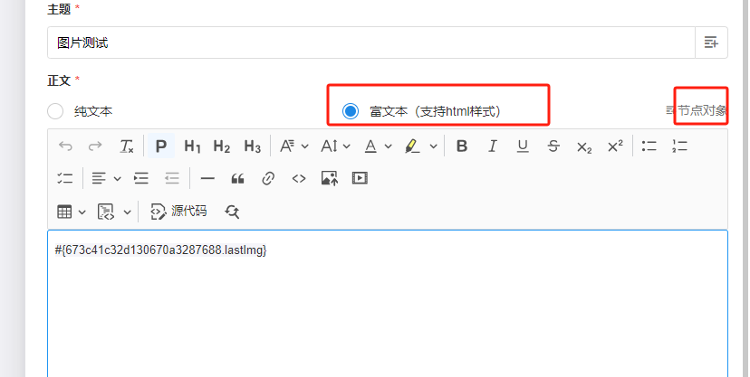
Task: Insert a block quote
Action: coord(238,178)
